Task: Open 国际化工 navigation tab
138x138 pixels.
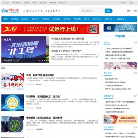Action: click(x=35, y=19)
